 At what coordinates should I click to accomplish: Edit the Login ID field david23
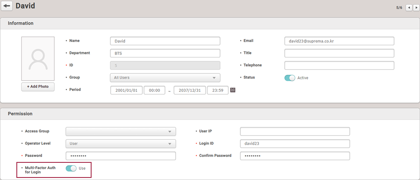pyautogui.click(x=295, y=143)
